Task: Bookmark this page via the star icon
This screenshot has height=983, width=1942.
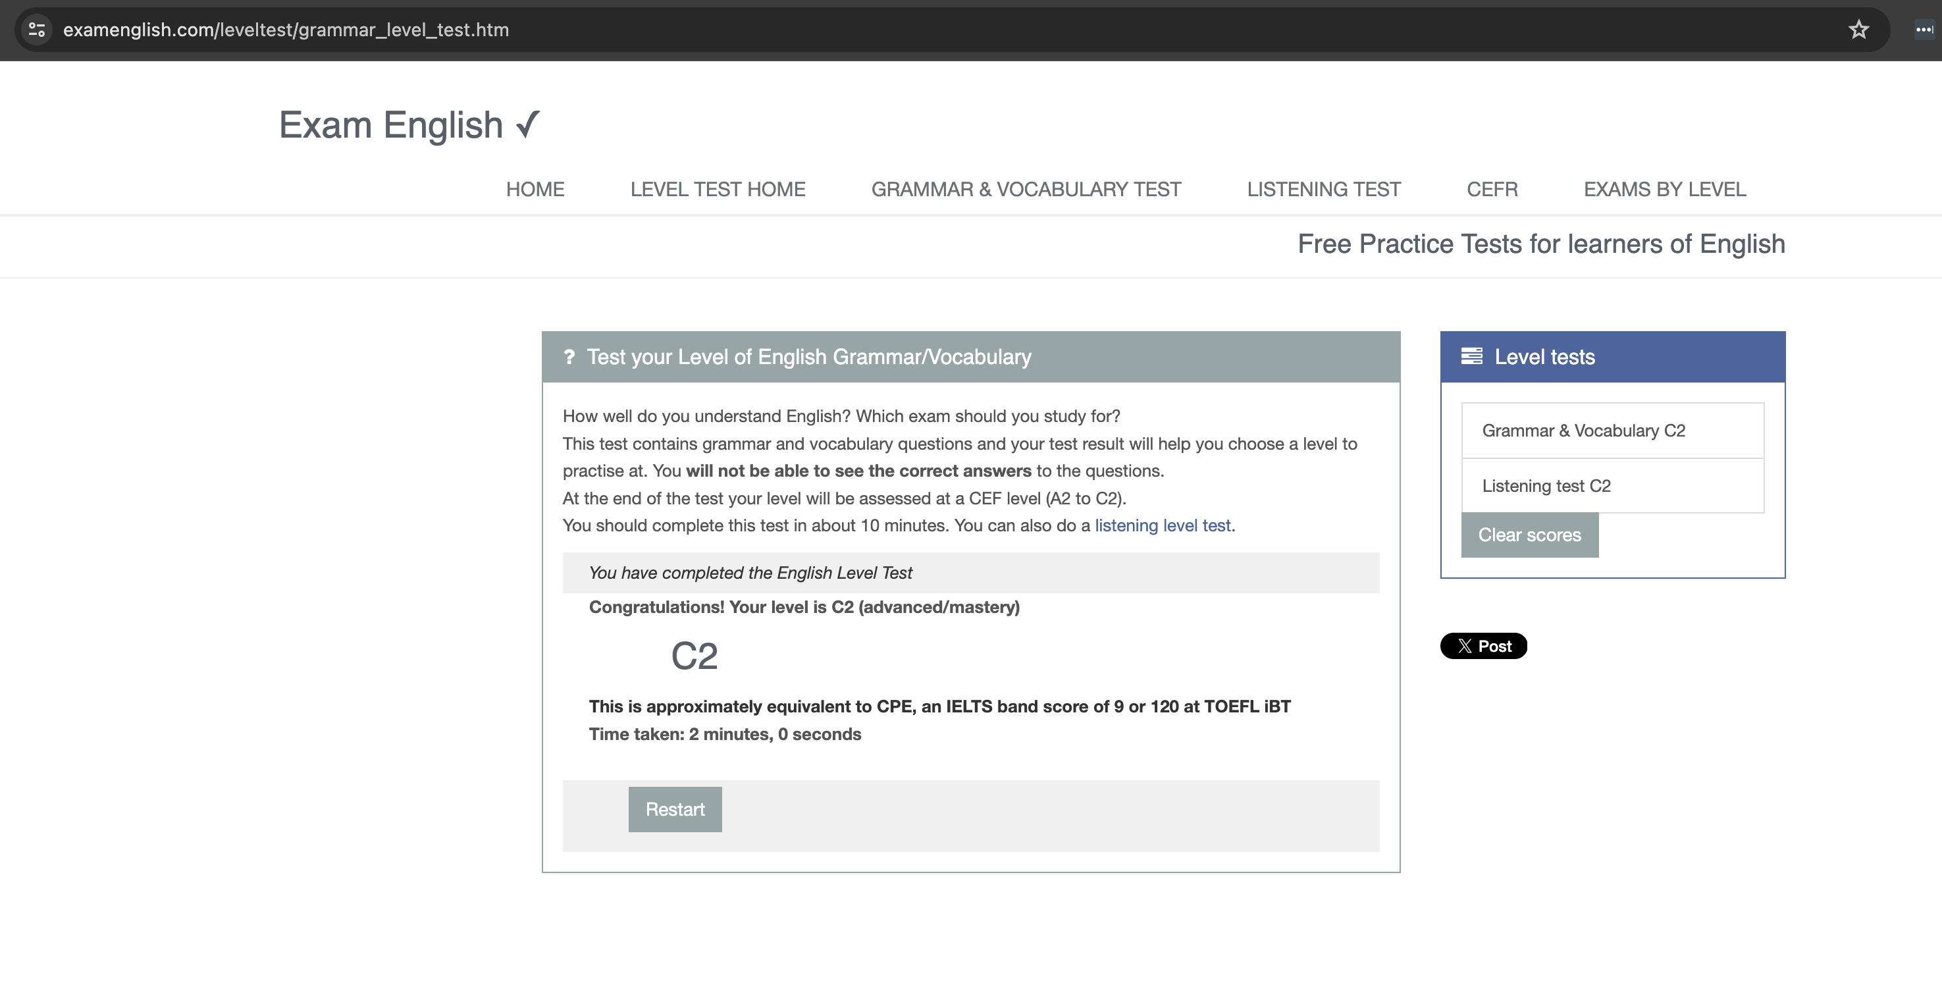Action: (x=1858, y=30)
